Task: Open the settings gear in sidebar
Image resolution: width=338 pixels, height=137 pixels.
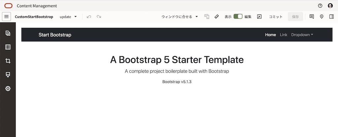Action: pos(8,89)
